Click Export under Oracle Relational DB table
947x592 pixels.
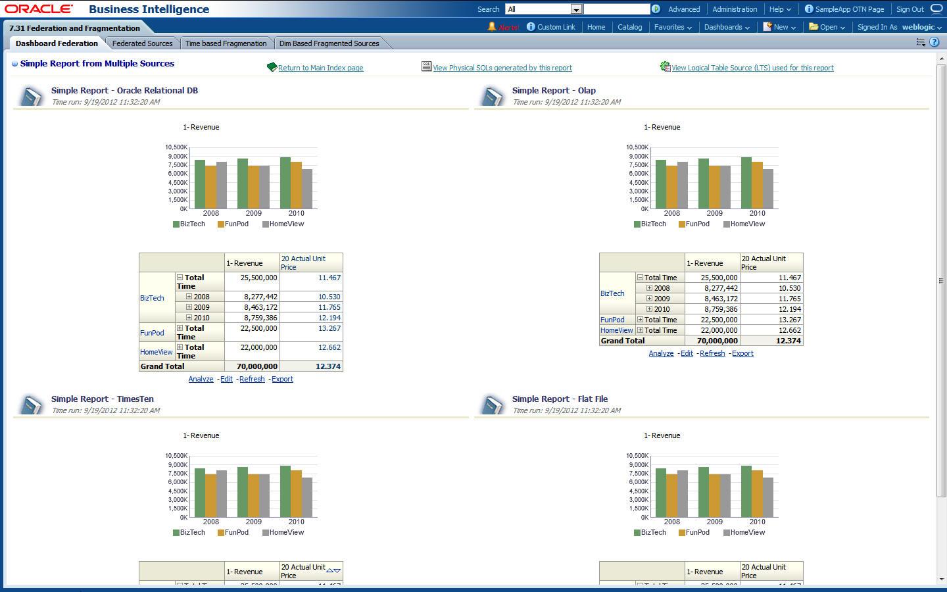282,379
